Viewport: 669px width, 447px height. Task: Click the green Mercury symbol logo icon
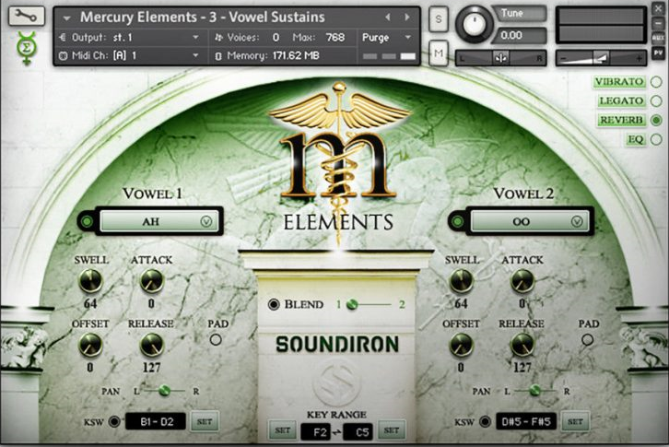coord(27,48)
